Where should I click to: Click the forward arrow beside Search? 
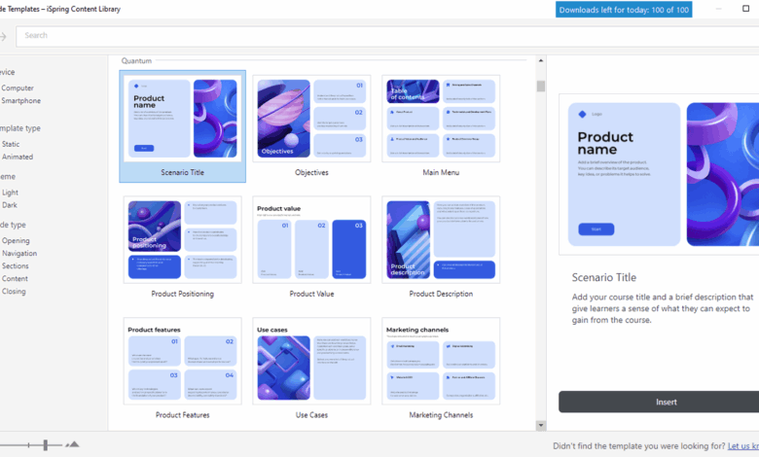[x=3, y=36]
